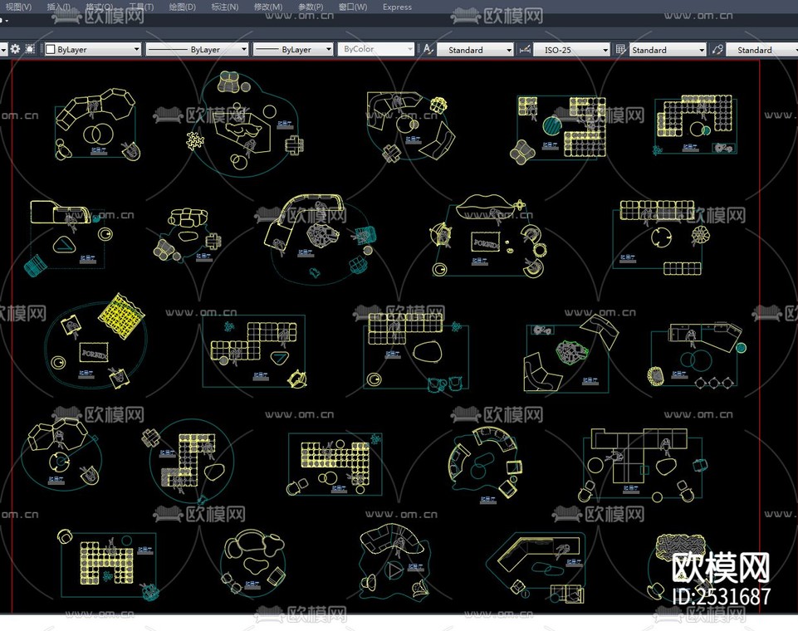
Task: Select the lips-shaped sofa in the drawing
Action: point(486,206)
